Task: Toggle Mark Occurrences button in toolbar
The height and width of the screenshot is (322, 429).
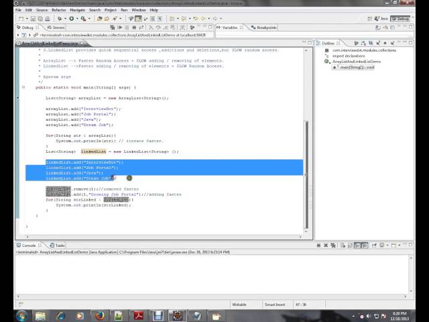Action: click(x=138, y=19)
